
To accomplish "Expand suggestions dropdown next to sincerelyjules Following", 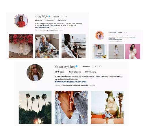I will click(96, 66).
